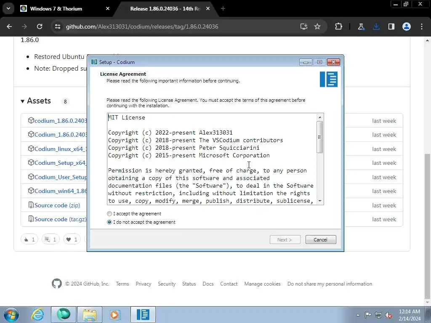Open the browser profile avatar
The width and height of the screenshot is (431, 323).
(x=407, y=26)
